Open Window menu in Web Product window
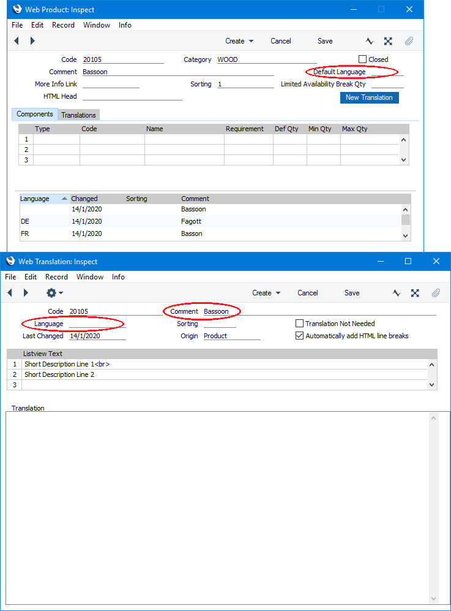Viewport: 451px width, 611px height. coord(97,25)
